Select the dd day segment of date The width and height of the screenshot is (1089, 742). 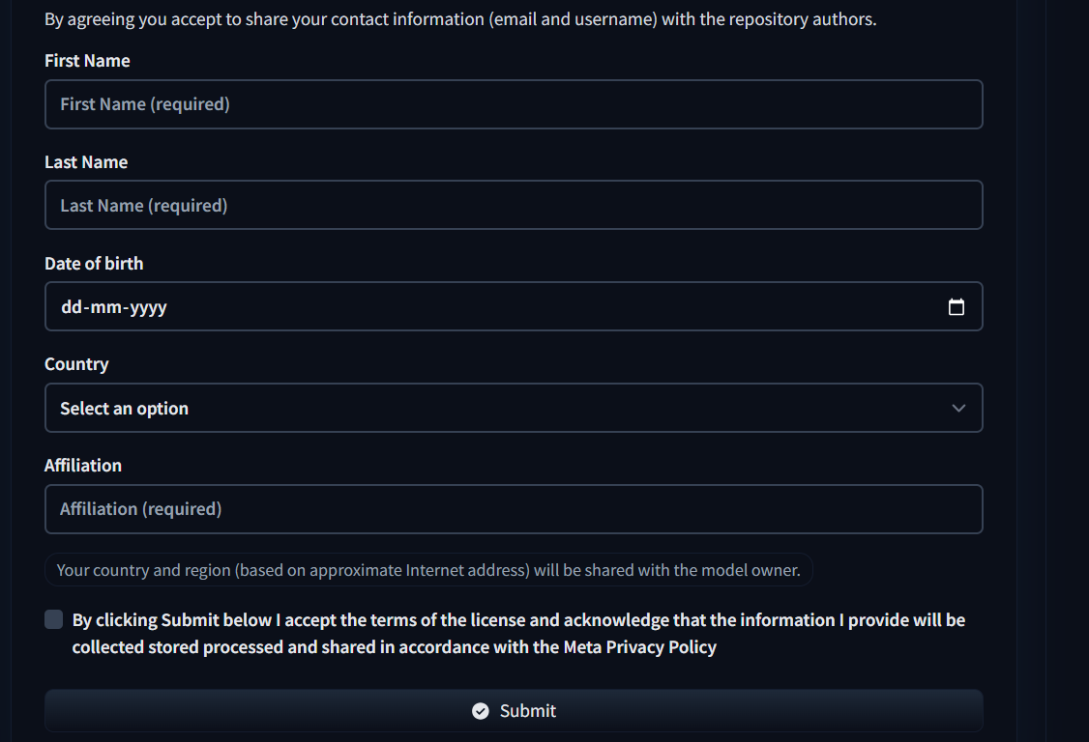[x=71, y=307]
